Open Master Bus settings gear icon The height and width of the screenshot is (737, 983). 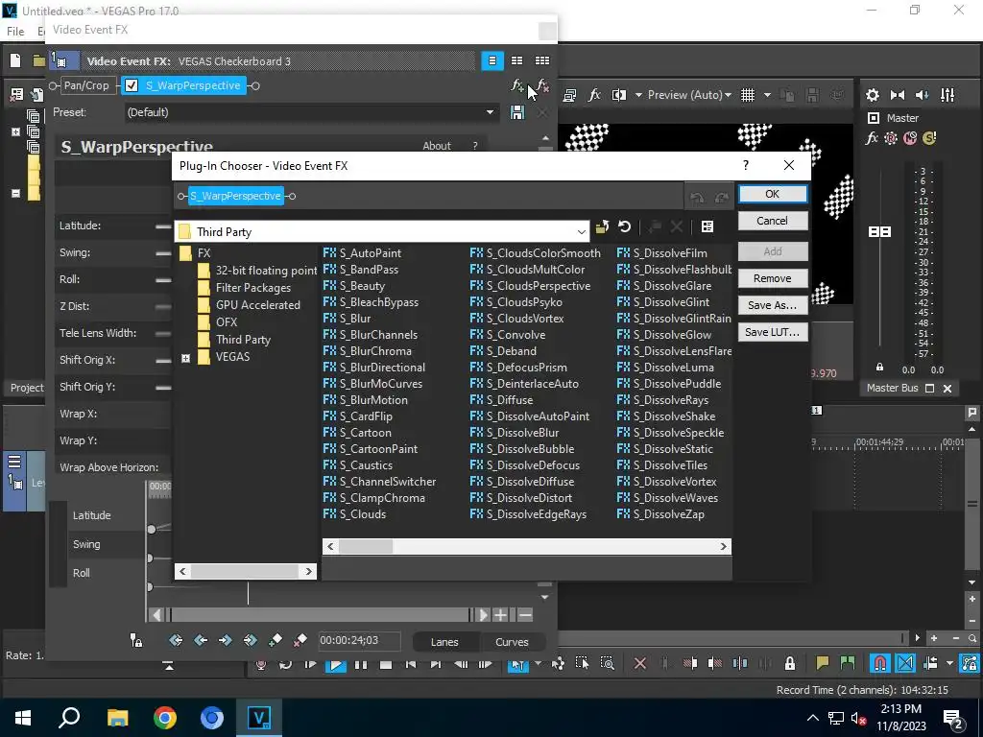tap(872, 95)
